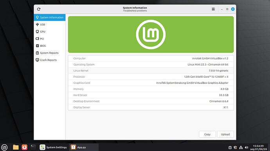This screenshot has height=151, width=270.
Task: Open System Reports in the sidebar
Action: (x=50, y=53)
